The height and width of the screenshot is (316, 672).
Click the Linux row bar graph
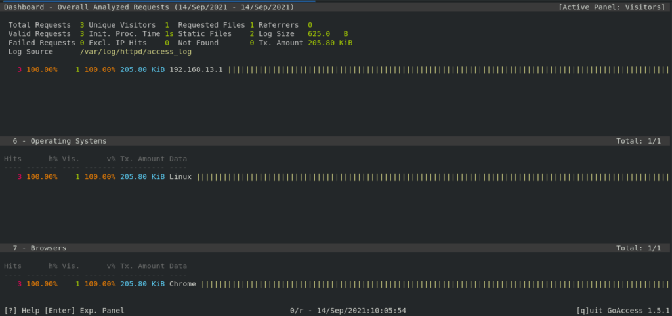pyautogui.click(x=433, y=177)
